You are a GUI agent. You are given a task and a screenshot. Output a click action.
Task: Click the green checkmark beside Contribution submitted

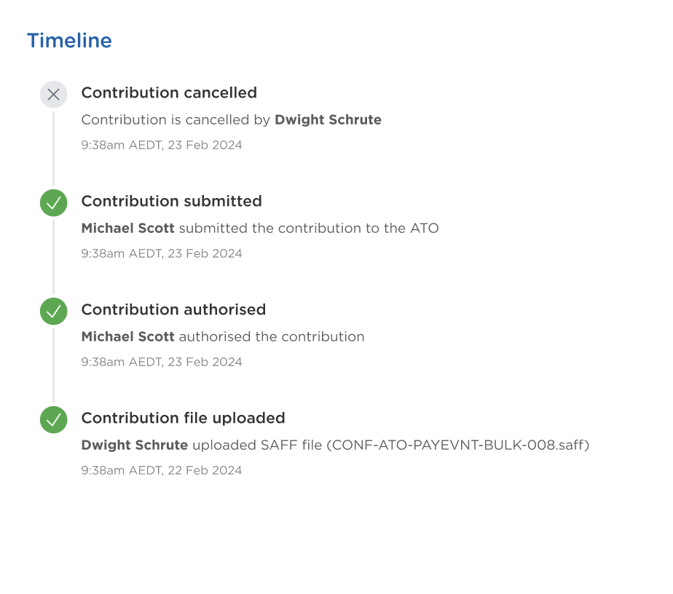click(53, 203)
